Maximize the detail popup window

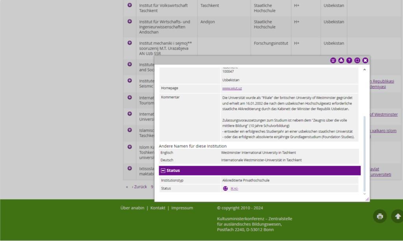(357, 60)
